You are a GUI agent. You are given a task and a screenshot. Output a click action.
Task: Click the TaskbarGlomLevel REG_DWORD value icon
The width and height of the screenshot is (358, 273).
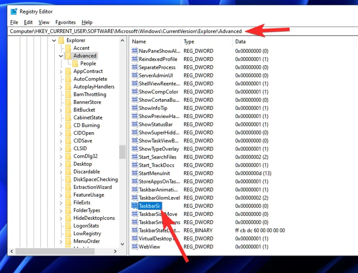pos(135,197)
